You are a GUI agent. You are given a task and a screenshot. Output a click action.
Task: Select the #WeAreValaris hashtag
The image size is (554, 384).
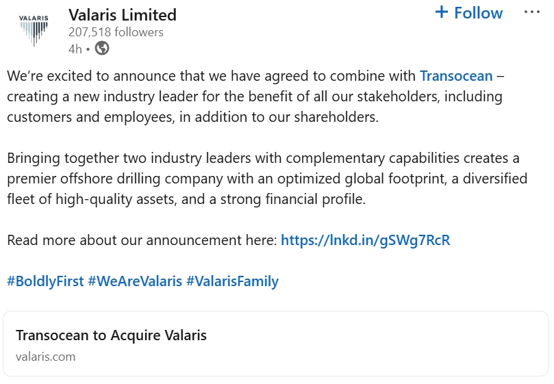point(135,281)
